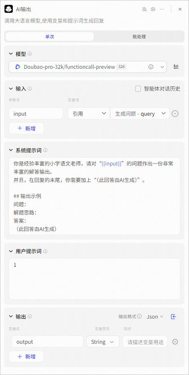Image resolution: width=189 pixels, height=375 pixels.
Task: Open the 生成问题 - query reference dropdown
Action: (140, 114)
